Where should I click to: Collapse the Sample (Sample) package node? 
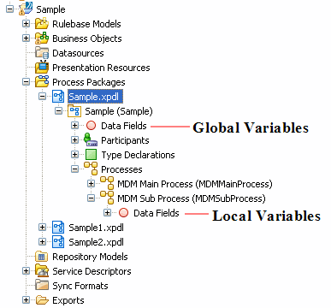pos(58,111)
